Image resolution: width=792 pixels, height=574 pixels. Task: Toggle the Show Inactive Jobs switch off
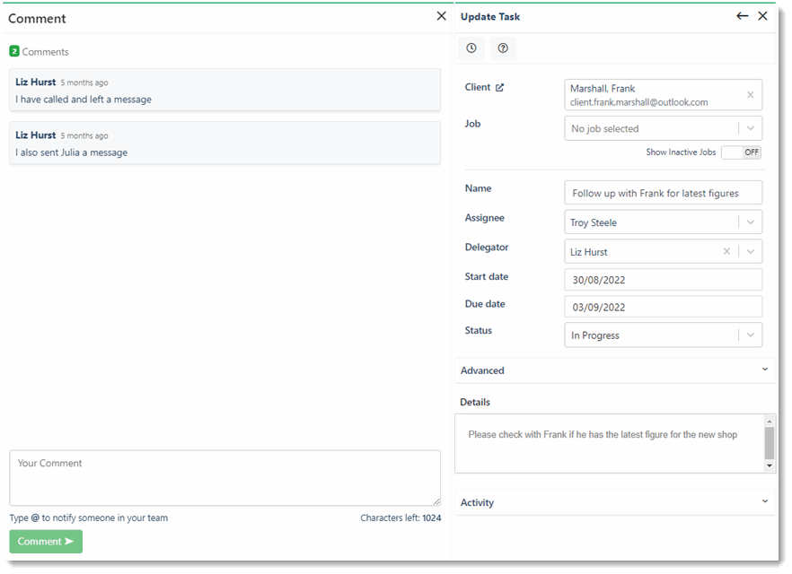[x=741, y=152]
